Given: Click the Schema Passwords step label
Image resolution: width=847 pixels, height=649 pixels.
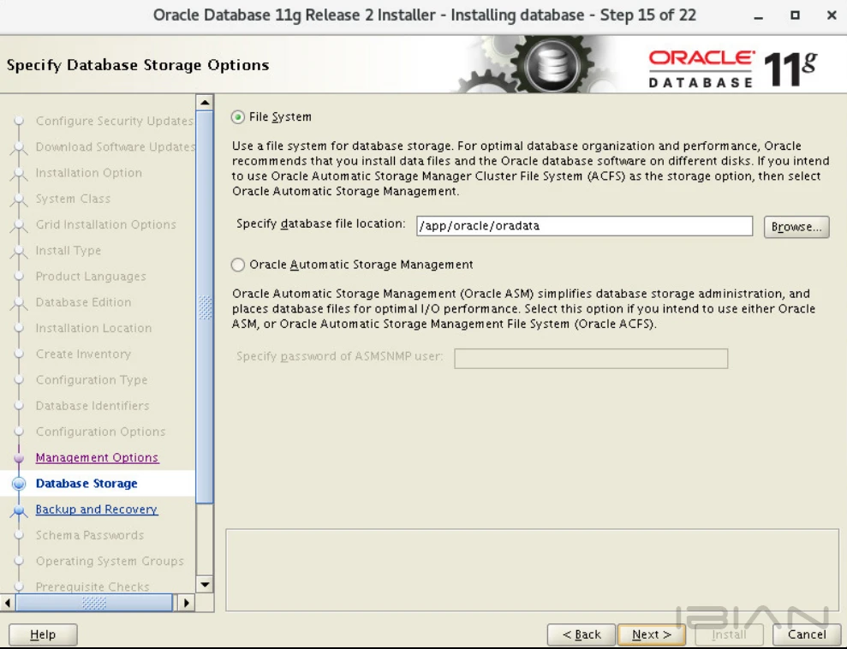Looking at the screenshot, I should [x=90, y=535].
